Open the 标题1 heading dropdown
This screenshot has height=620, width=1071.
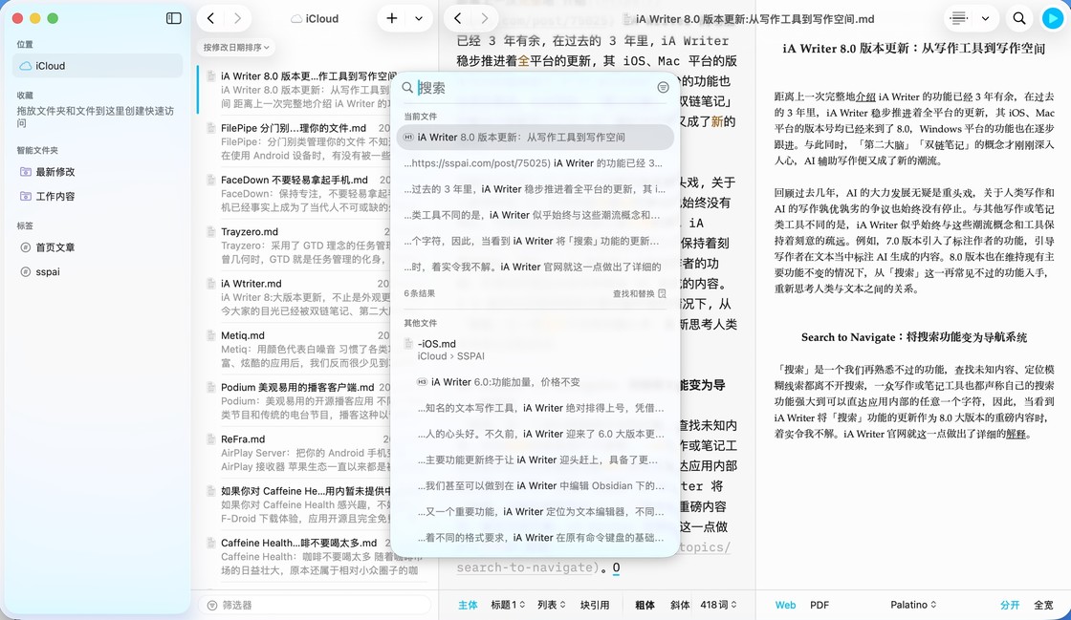tap(508, 605)
